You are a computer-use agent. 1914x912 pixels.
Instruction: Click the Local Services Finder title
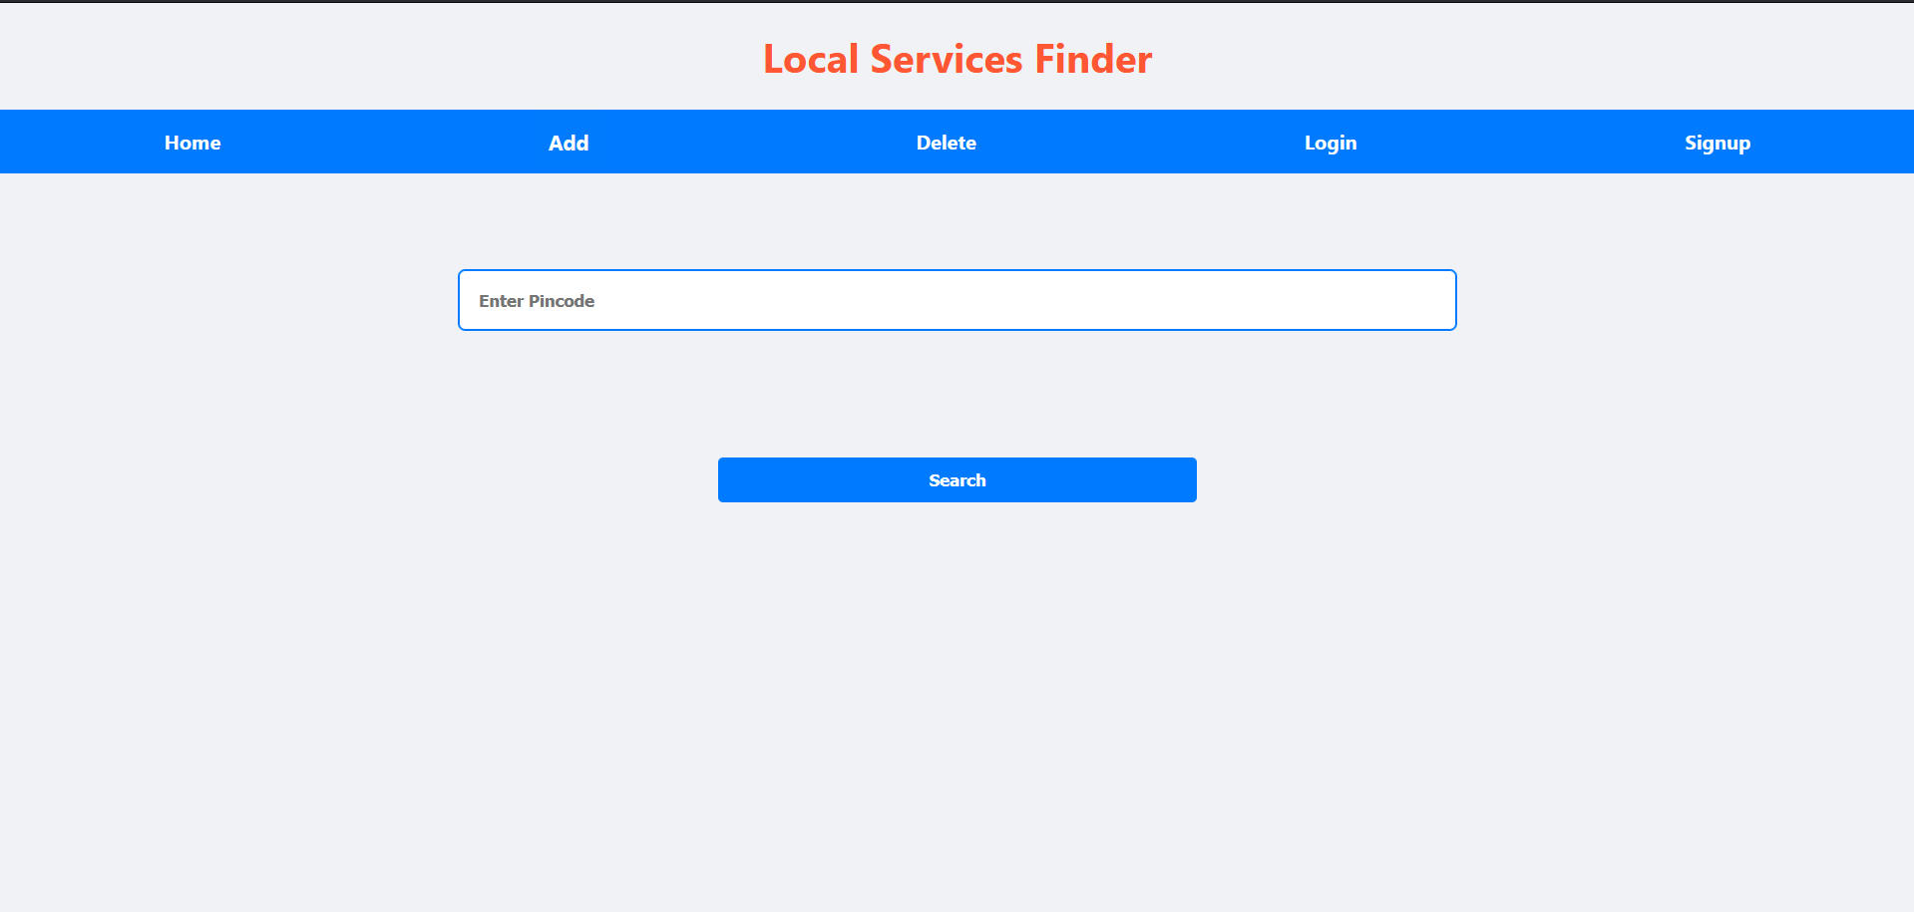pos(957,60)
